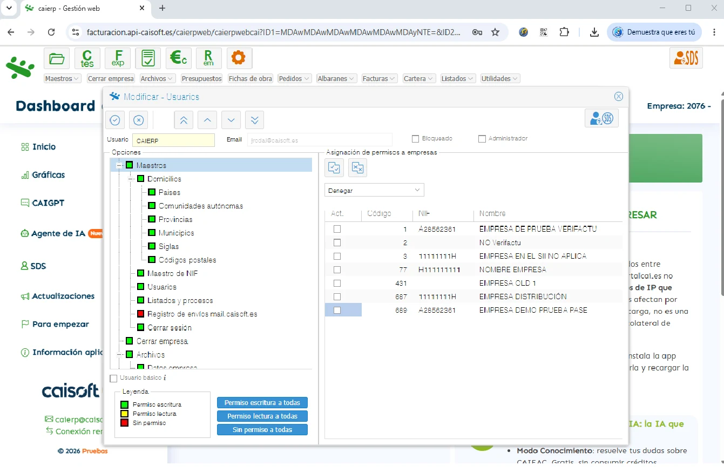The width and height of the screenshot is (724, 472).
Task: Open the orange gear settings icon
Action: [239, 58]
